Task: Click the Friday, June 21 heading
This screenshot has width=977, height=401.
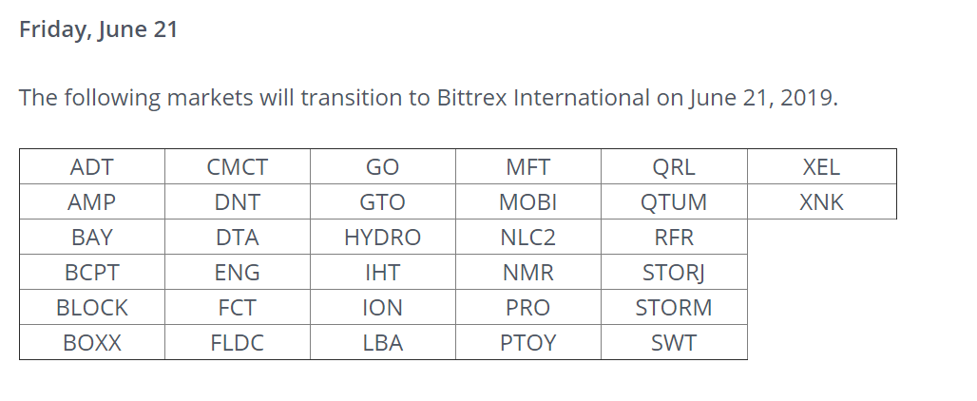Action: (99, 29)
